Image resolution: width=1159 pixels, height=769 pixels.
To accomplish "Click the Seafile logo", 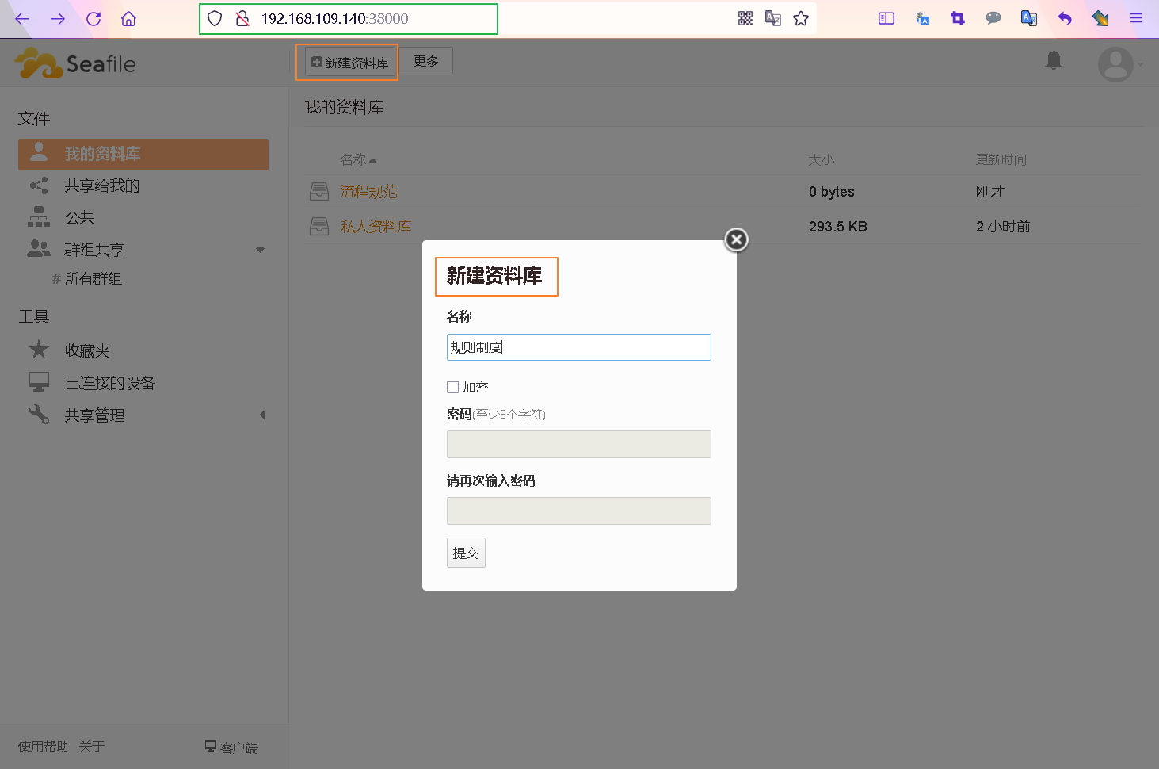I will [x=75, y=63].
